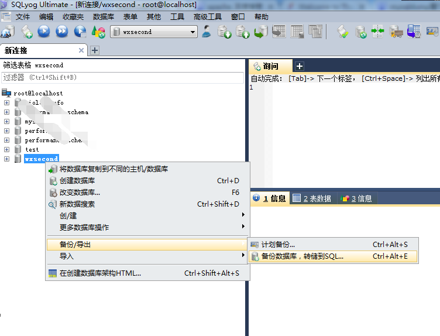Click the table export grid icon
The height and width of the screenshot is (336, 440).
tap(279, 32)
